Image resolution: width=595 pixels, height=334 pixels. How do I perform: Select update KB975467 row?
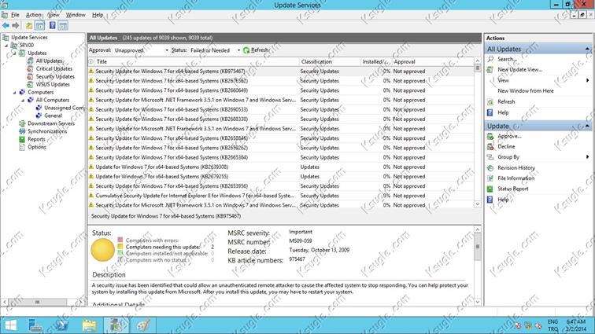(281, 72)
